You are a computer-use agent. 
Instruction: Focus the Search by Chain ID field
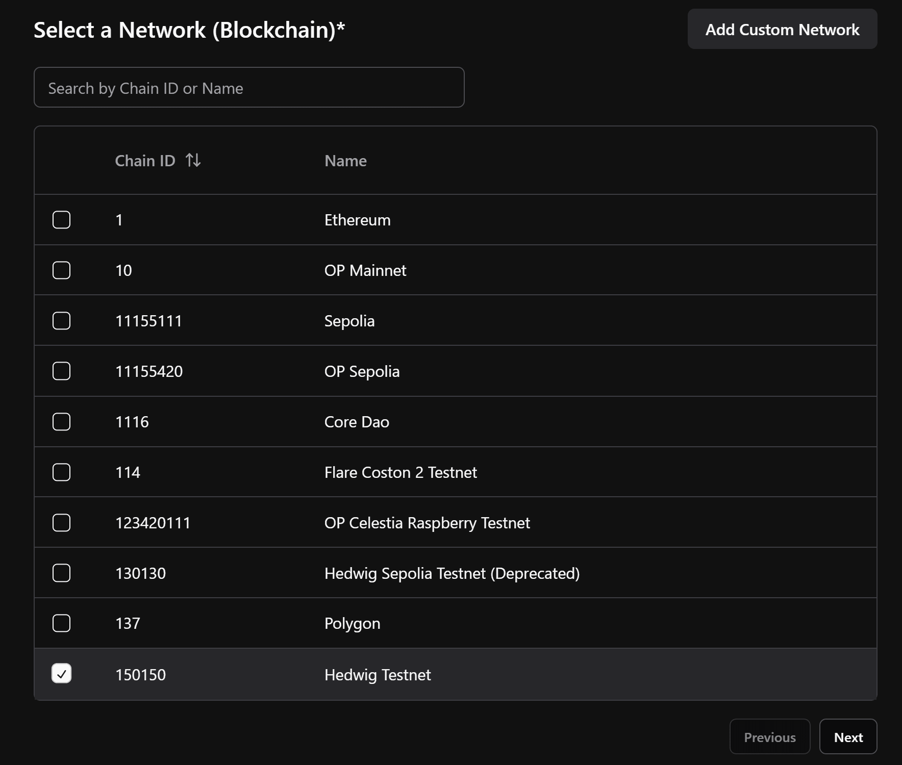click(249, 88)
